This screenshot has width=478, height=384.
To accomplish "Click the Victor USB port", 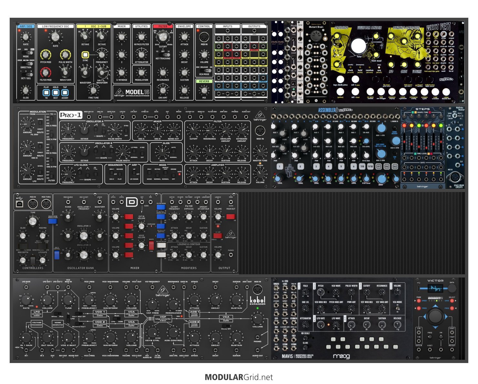I will point(419,288).
